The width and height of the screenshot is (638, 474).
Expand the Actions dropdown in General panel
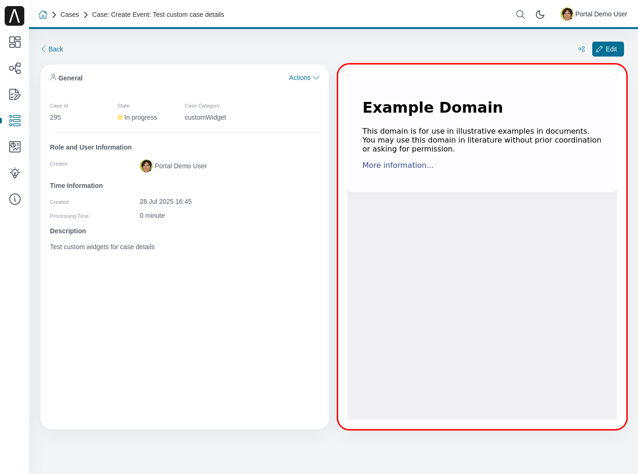[304, 78]
